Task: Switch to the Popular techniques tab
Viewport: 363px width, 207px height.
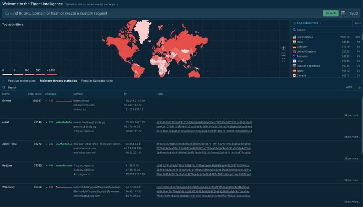Action: (23, 81)
